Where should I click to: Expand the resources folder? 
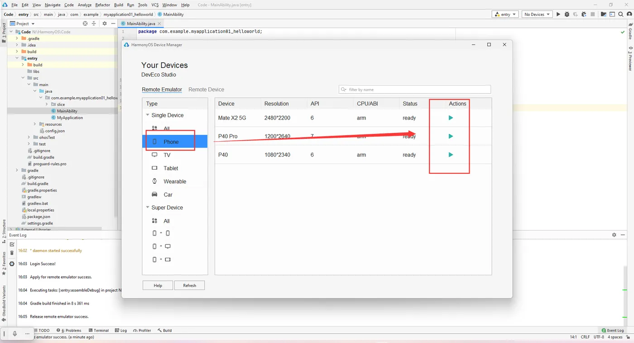[35, 124]
